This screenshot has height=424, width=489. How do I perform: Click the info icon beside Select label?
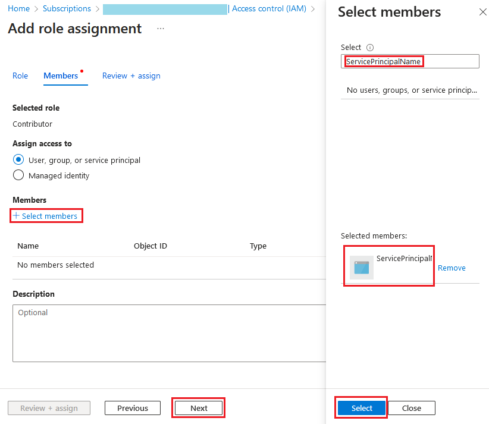pos(369,48)
